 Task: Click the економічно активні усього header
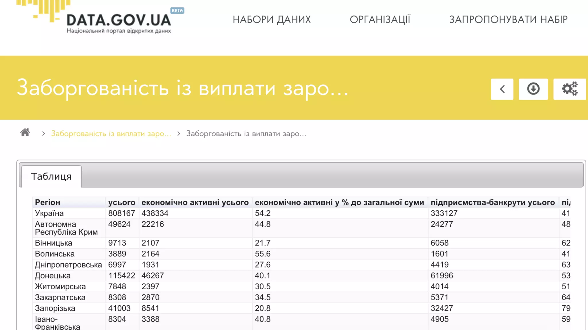(x=195, y=202)
